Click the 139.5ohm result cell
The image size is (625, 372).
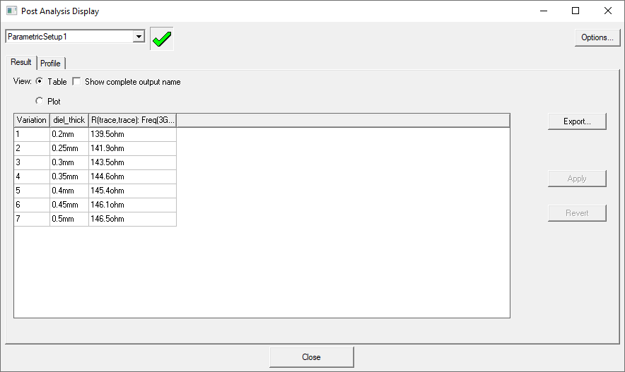click(x=132, y=135)
